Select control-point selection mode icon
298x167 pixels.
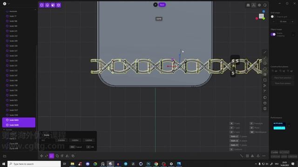coord(41,5)
